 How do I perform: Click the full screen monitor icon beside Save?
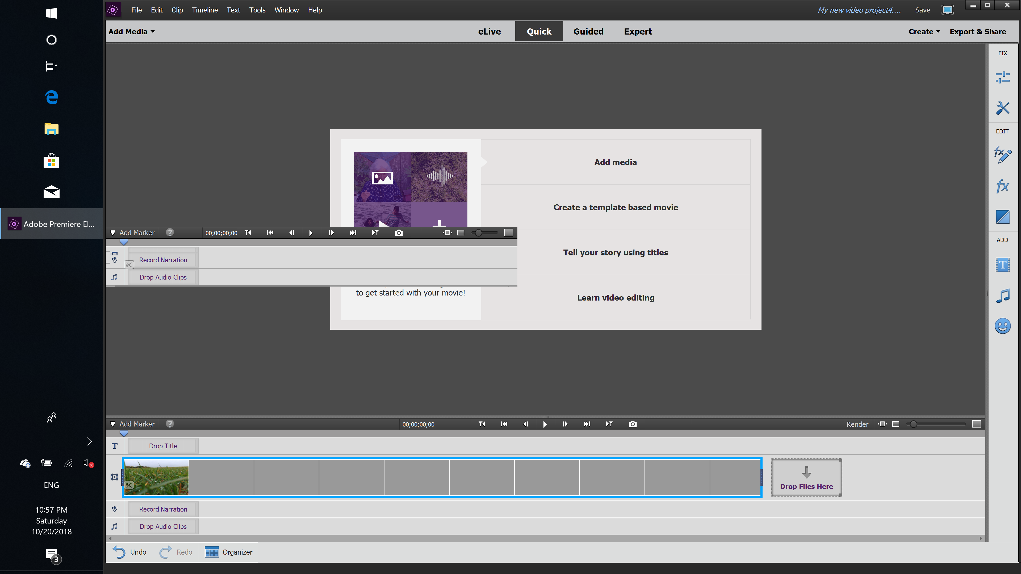click(x=947, y=10)
